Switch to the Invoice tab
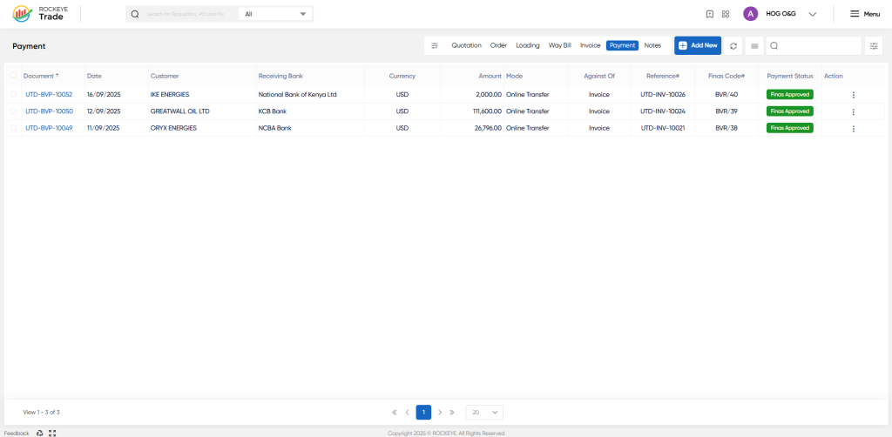This screenshot has width=892, height=437. point(591,45)
